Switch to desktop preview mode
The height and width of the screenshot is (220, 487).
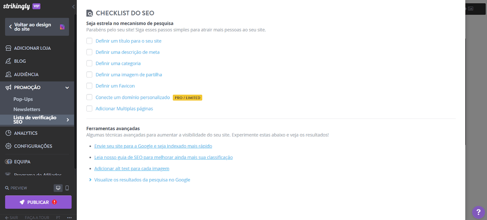(58, 188)
